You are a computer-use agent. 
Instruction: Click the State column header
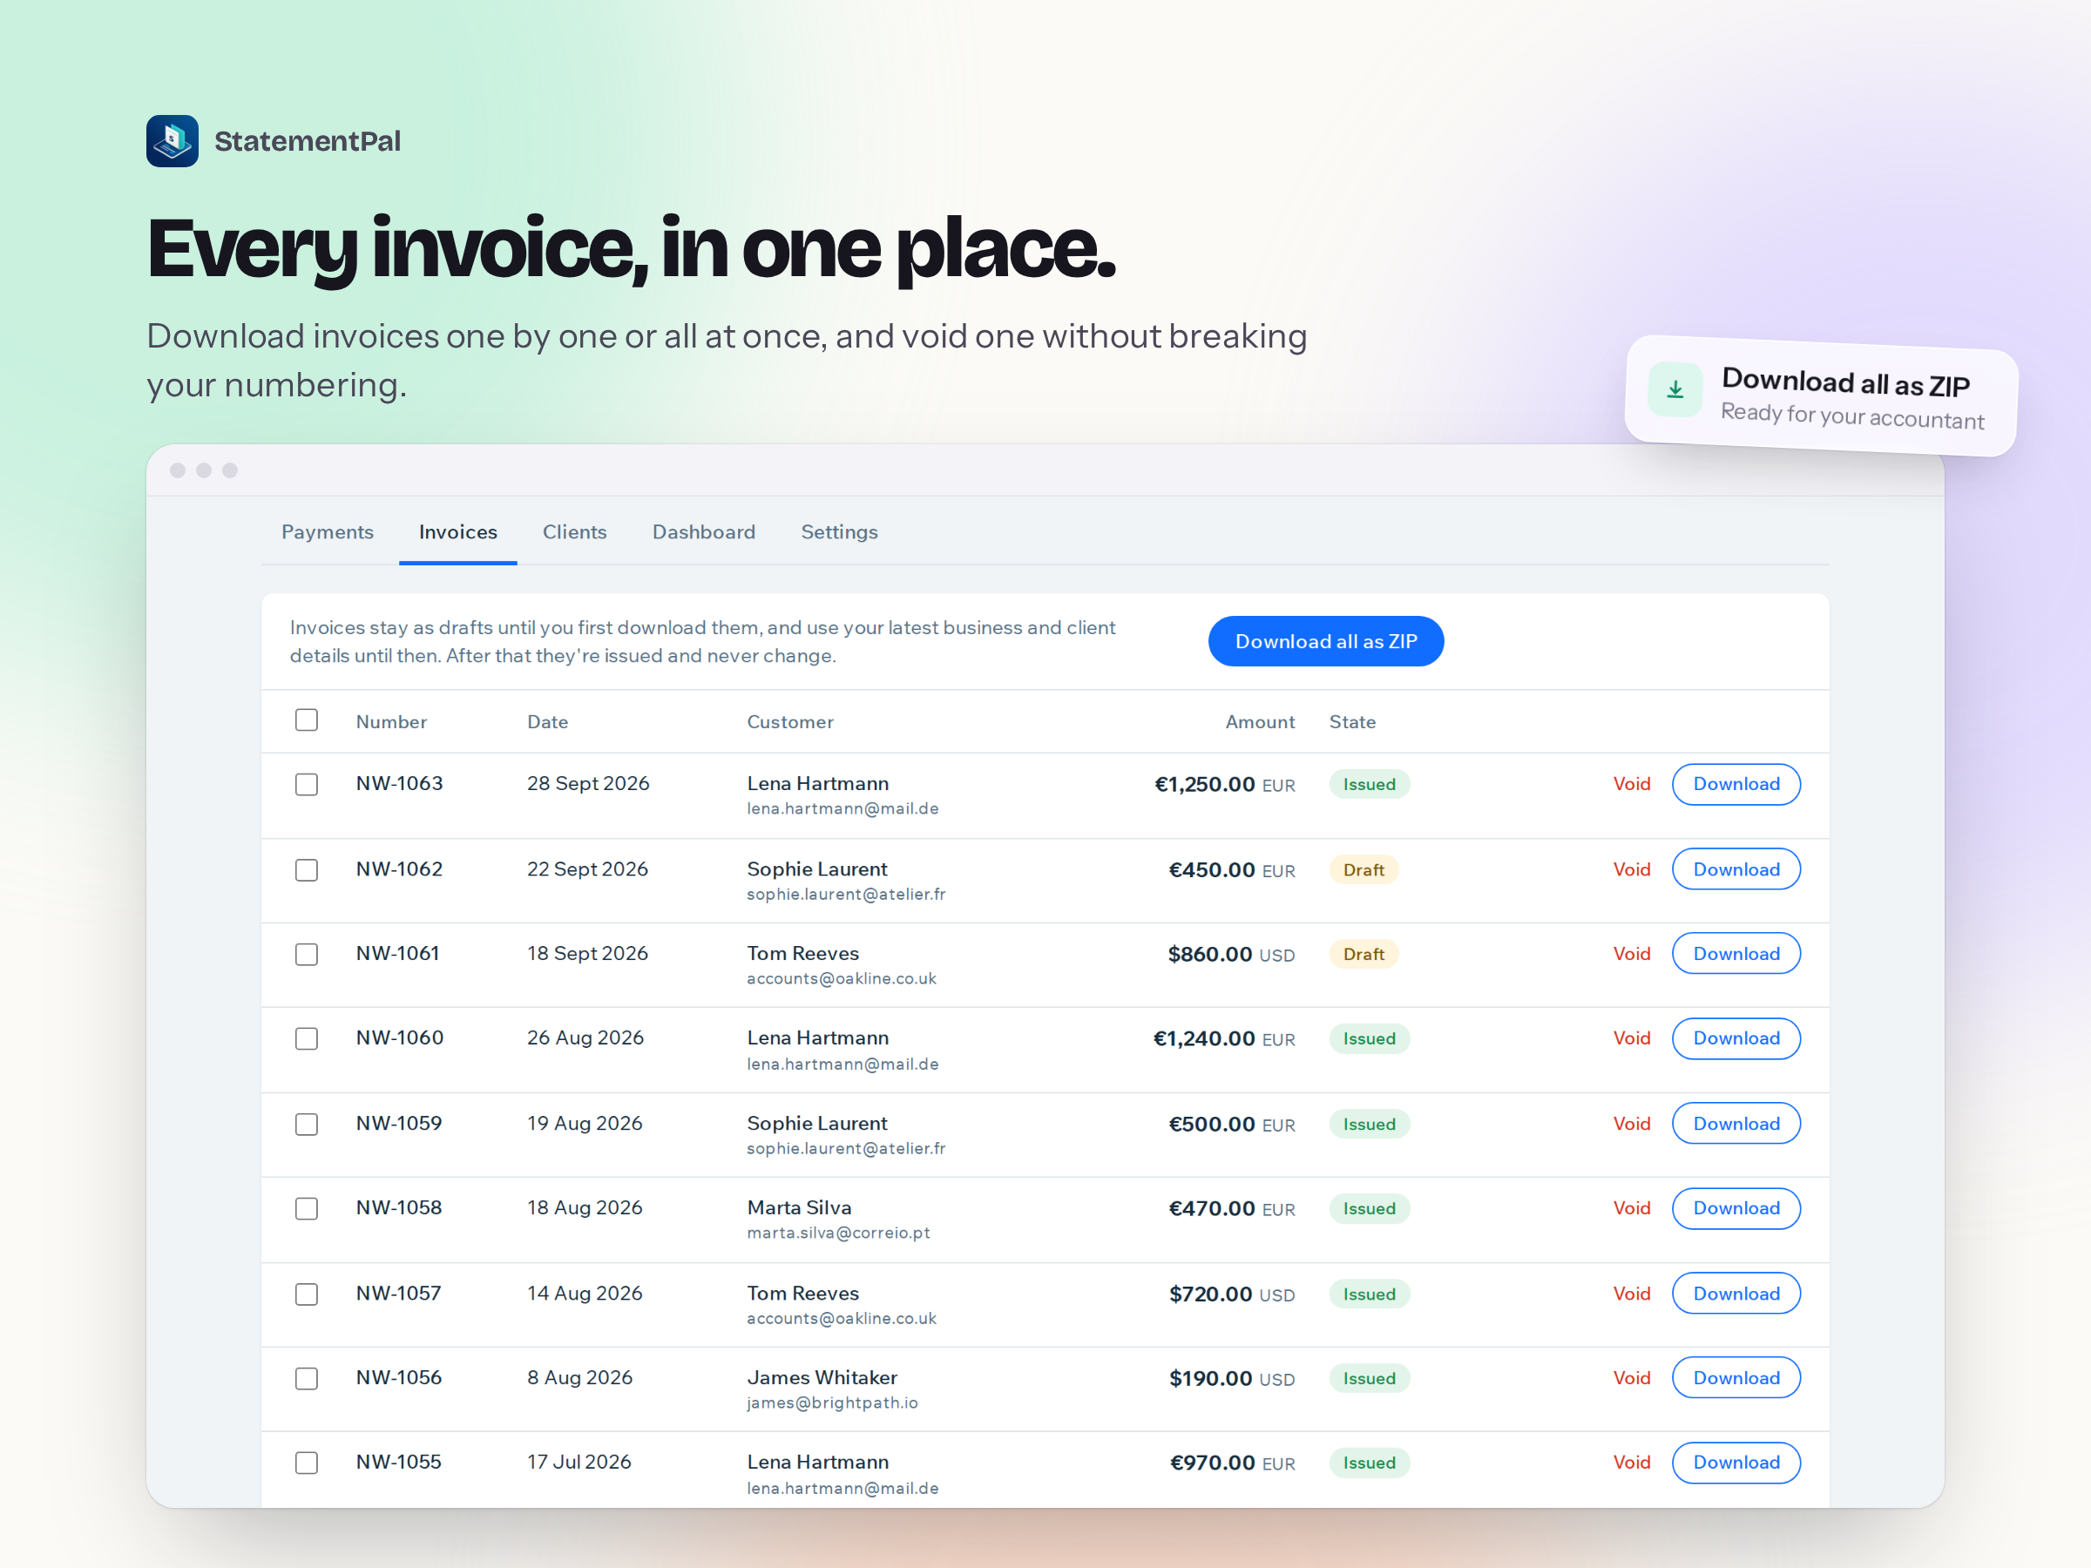1352,722
